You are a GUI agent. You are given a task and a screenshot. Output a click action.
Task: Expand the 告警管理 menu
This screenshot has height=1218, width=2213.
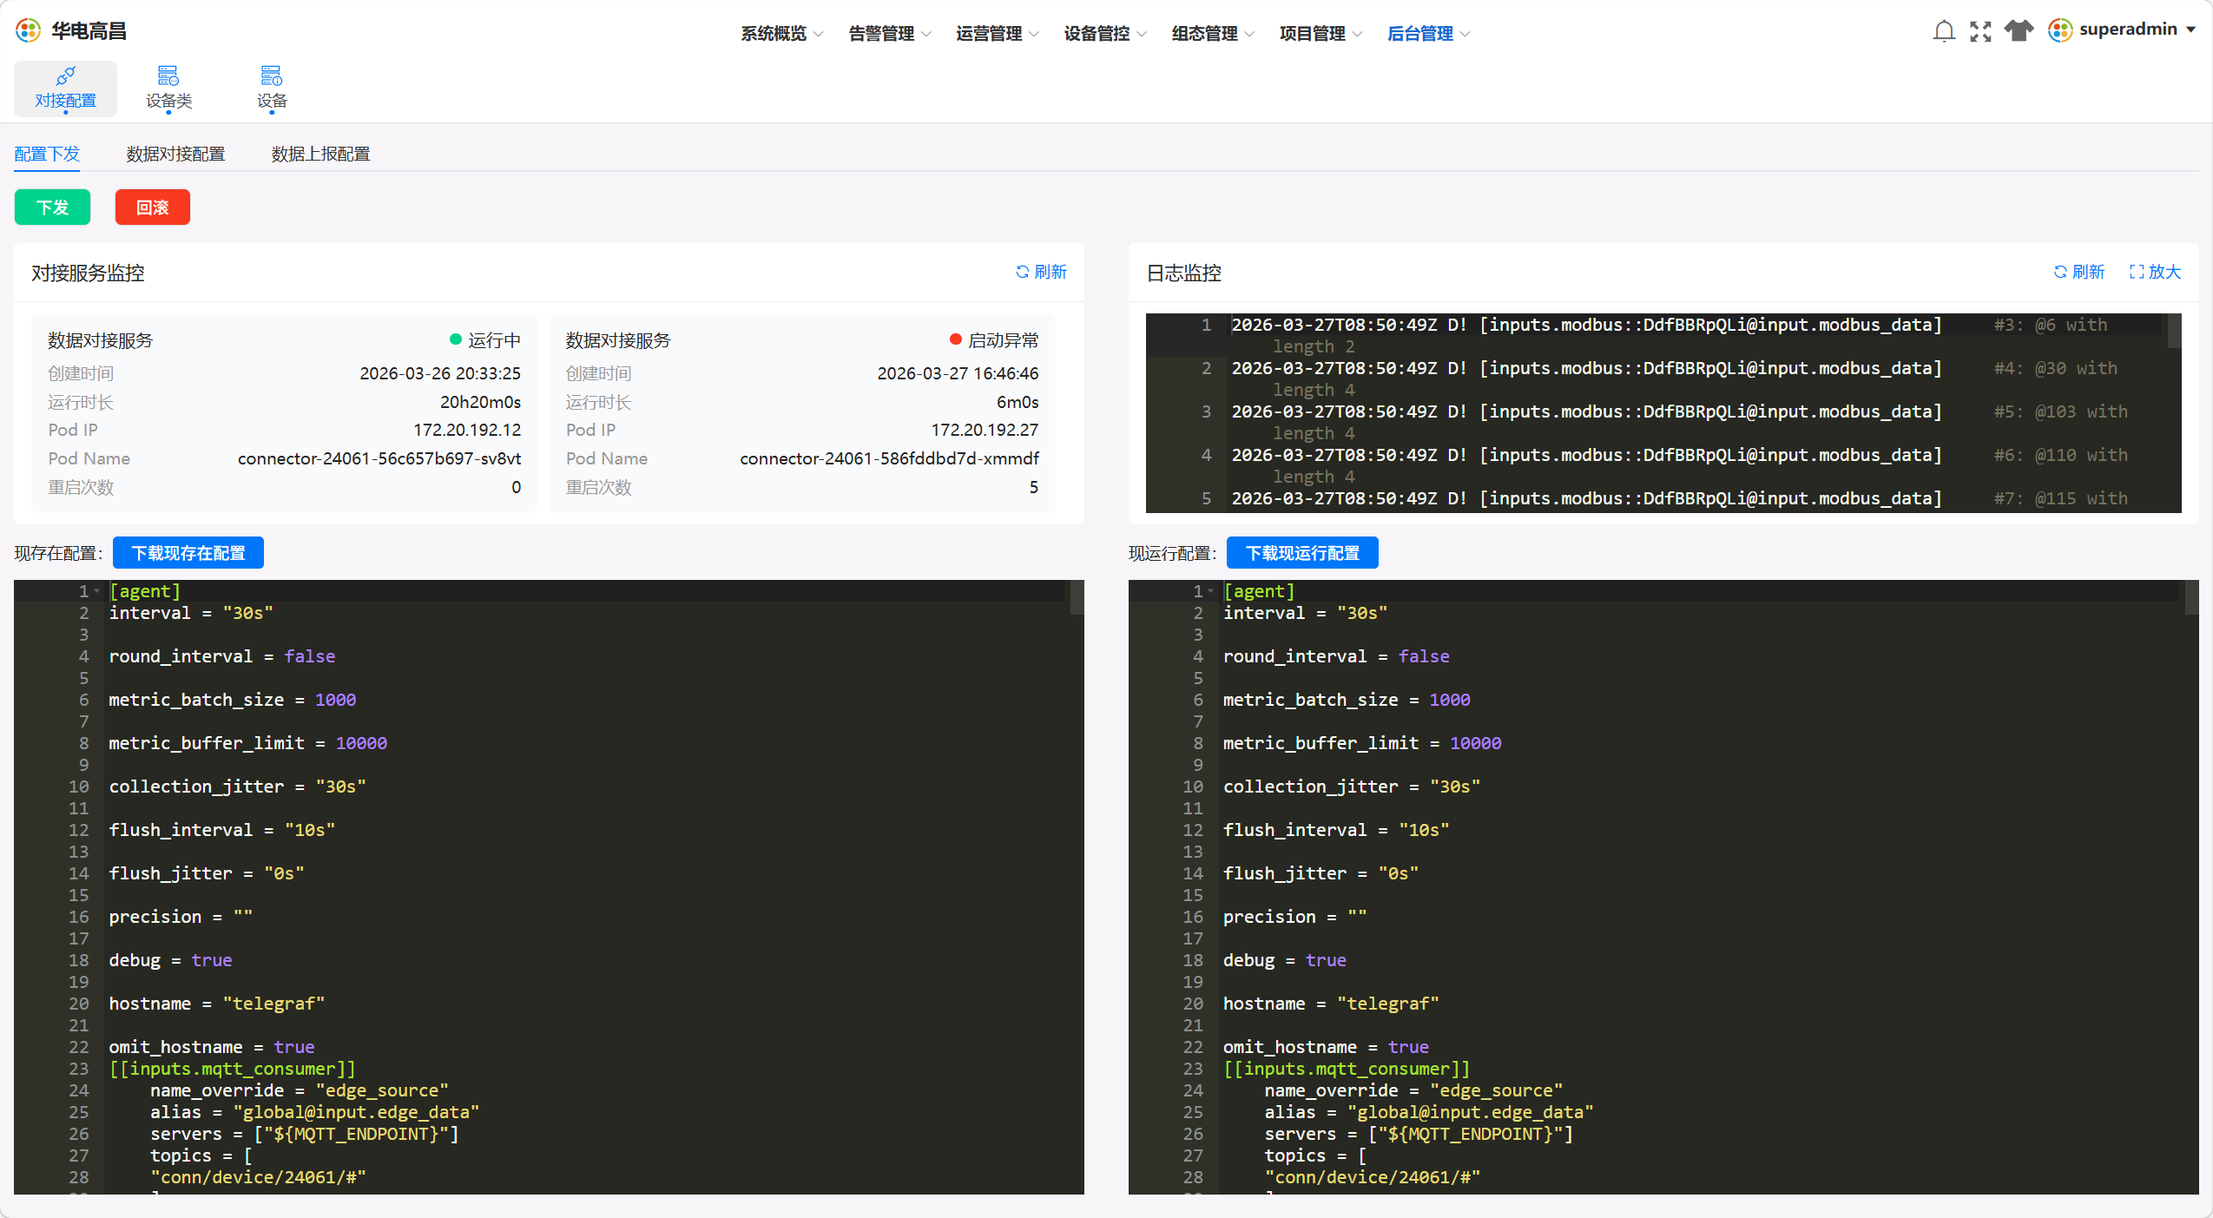pyautogui.click(x=889, y=33)
